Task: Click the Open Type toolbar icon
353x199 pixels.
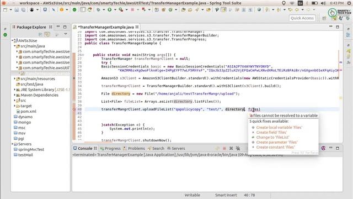Action: (183, 10)
